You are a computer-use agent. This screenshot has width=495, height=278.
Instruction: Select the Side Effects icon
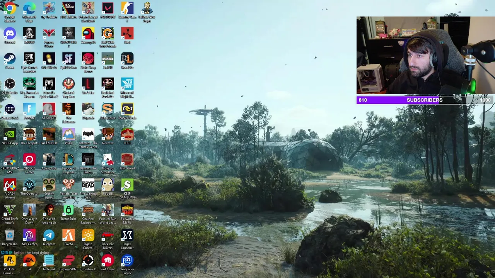point(49,61)
